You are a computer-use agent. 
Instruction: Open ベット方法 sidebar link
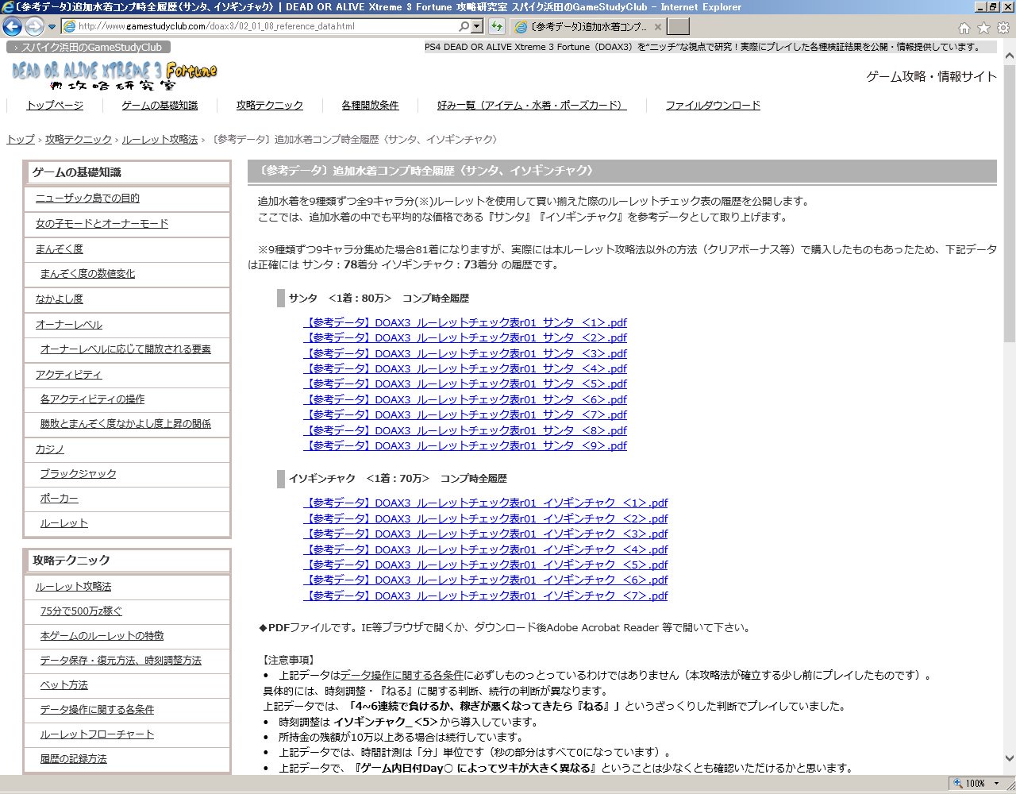64,684
